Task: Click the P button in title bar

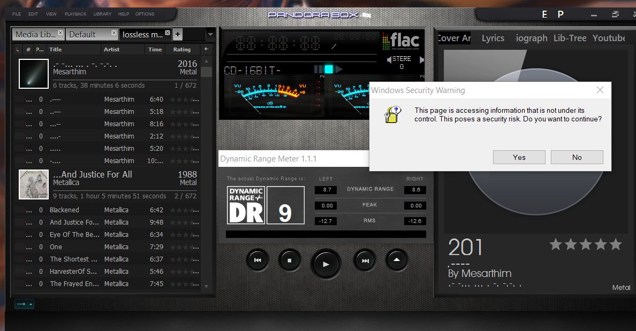Action: [561, 14]
